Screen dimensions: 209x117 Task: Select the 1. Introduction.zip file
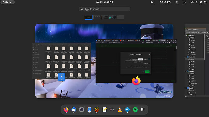coord(48,50)
